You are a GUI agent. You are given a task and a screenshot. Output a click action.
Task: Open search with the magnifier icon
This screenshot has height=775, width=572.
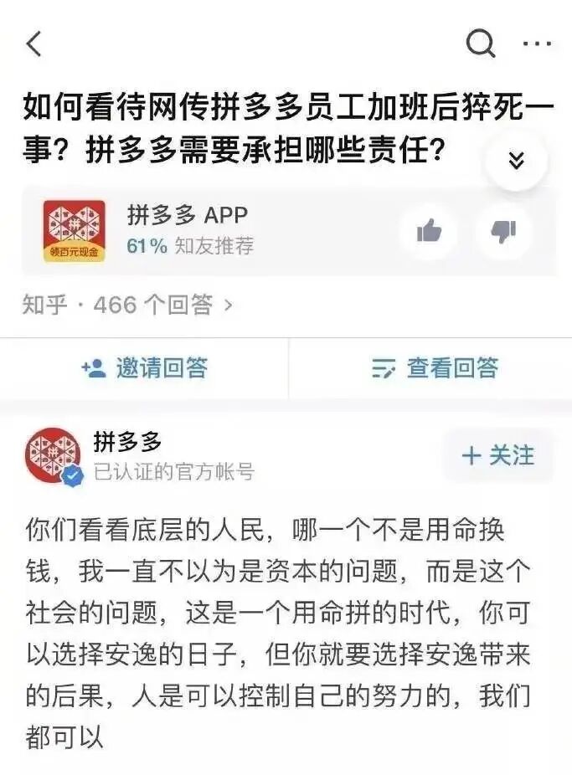coord(481,44)
